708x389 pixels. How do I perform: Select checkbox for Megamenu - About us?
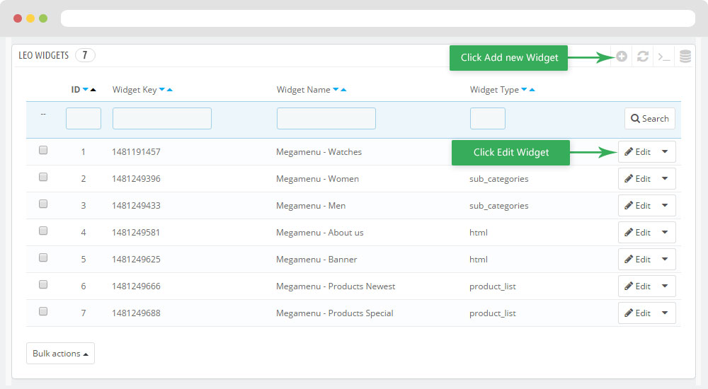coord(43,231)
